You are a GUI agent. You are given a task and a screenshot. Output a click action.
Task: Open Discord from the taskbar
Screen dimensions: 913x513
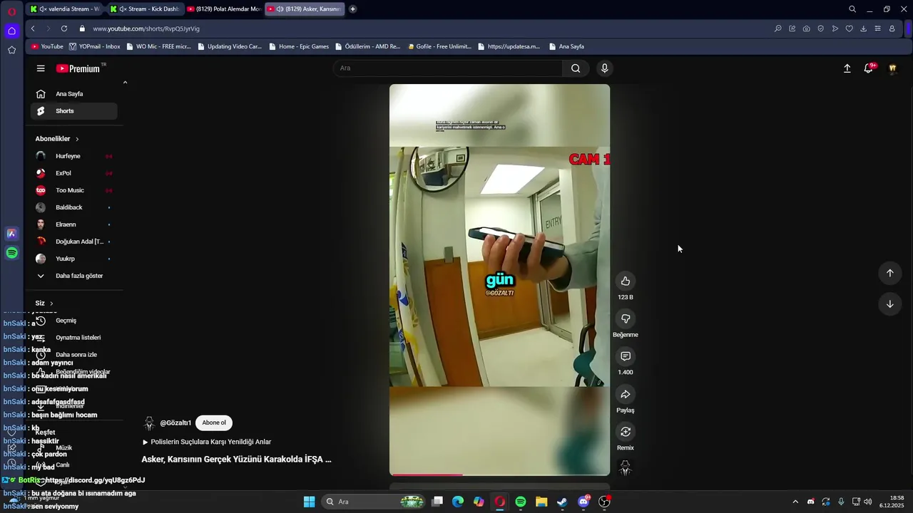(x=583, y=502)
